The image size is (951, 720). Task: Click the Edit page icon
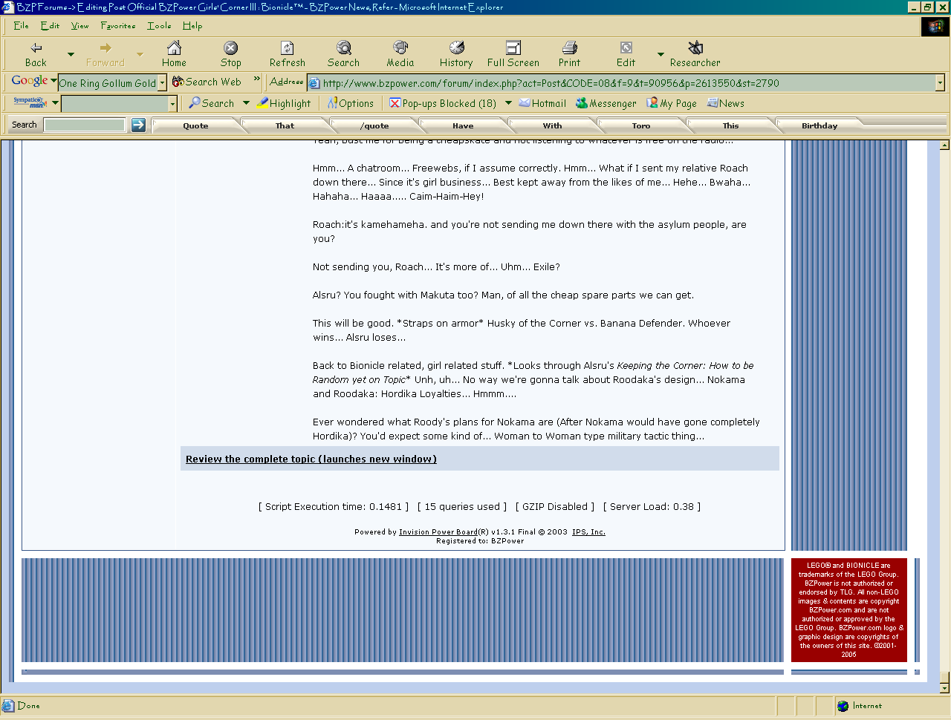point(626,48)
